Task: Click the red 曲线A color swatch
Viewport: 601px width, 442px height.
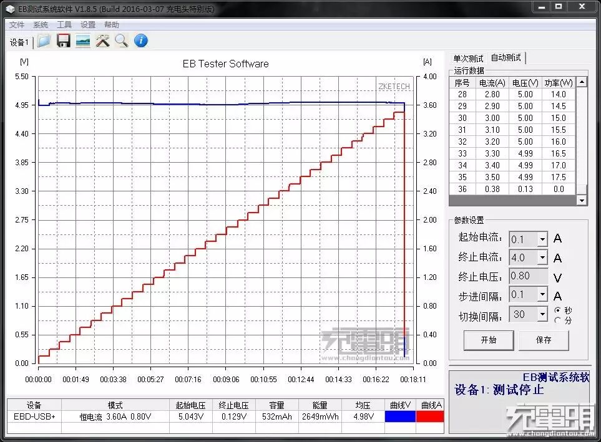Action: click(429, 416)
